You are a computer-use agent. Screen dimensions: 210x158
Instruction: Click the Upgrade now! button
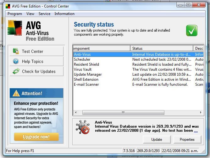[36, 137]
